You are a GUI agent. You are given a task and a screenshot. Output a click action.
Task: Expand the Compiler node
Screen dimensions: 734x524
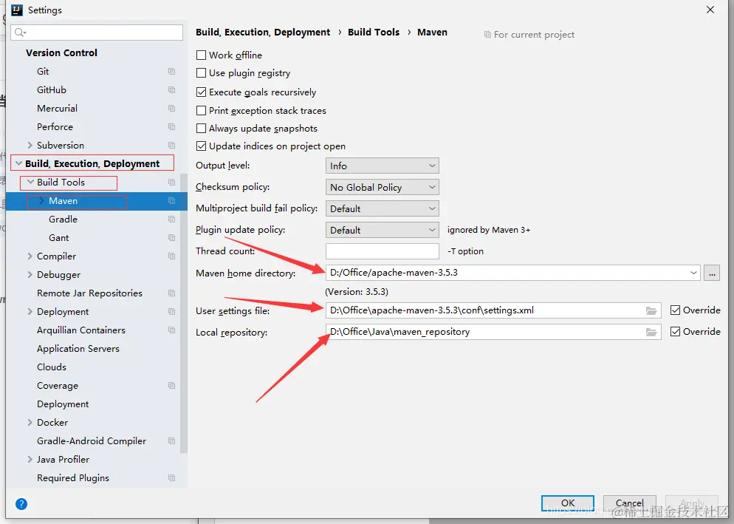pos(30,256)
